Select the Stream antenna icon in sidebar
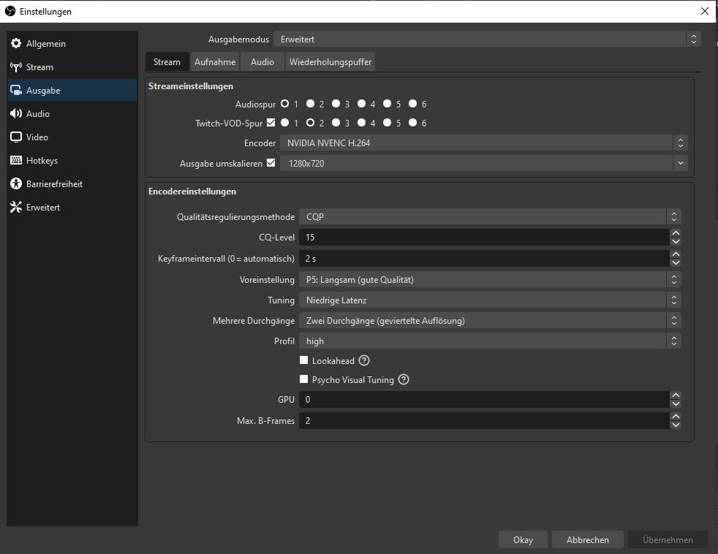 (x=16, y=67)
